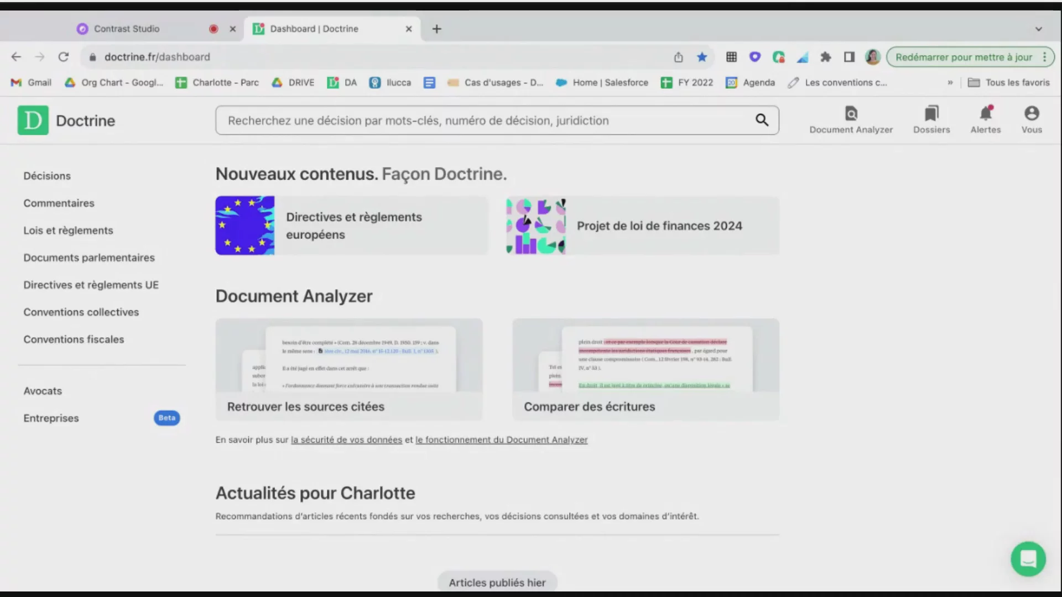
Task: Open the chat support bubble
Action: point(1028,559)
